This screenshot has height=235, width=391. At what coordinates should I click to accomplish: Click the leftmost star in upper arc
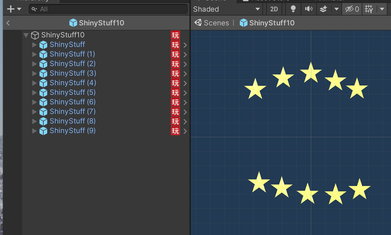[255, 89]
